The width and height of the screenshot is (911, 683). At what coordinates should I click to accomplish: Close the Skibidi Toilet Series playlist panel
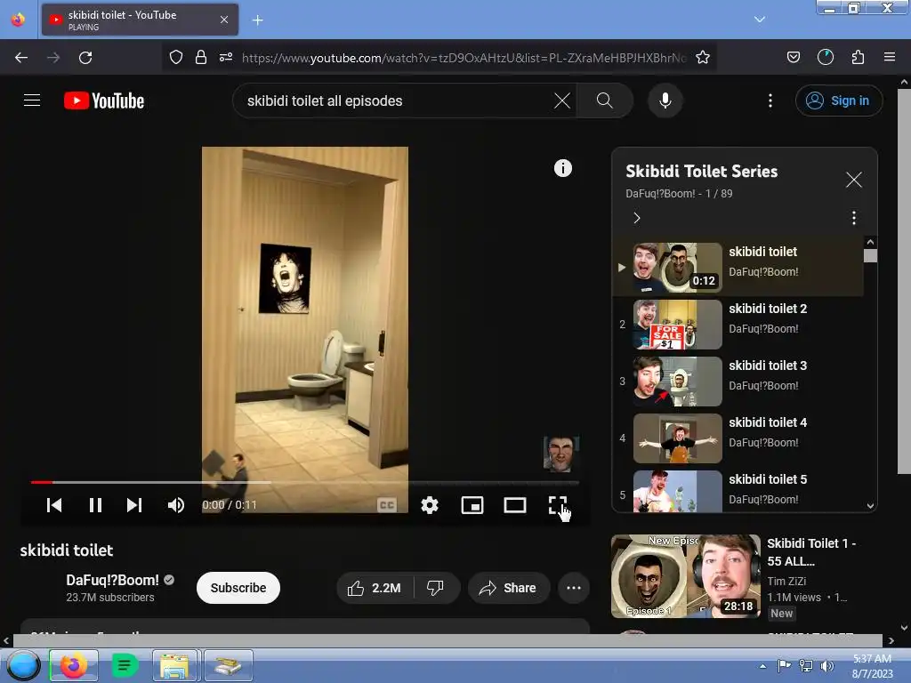(x=853, y=180)
